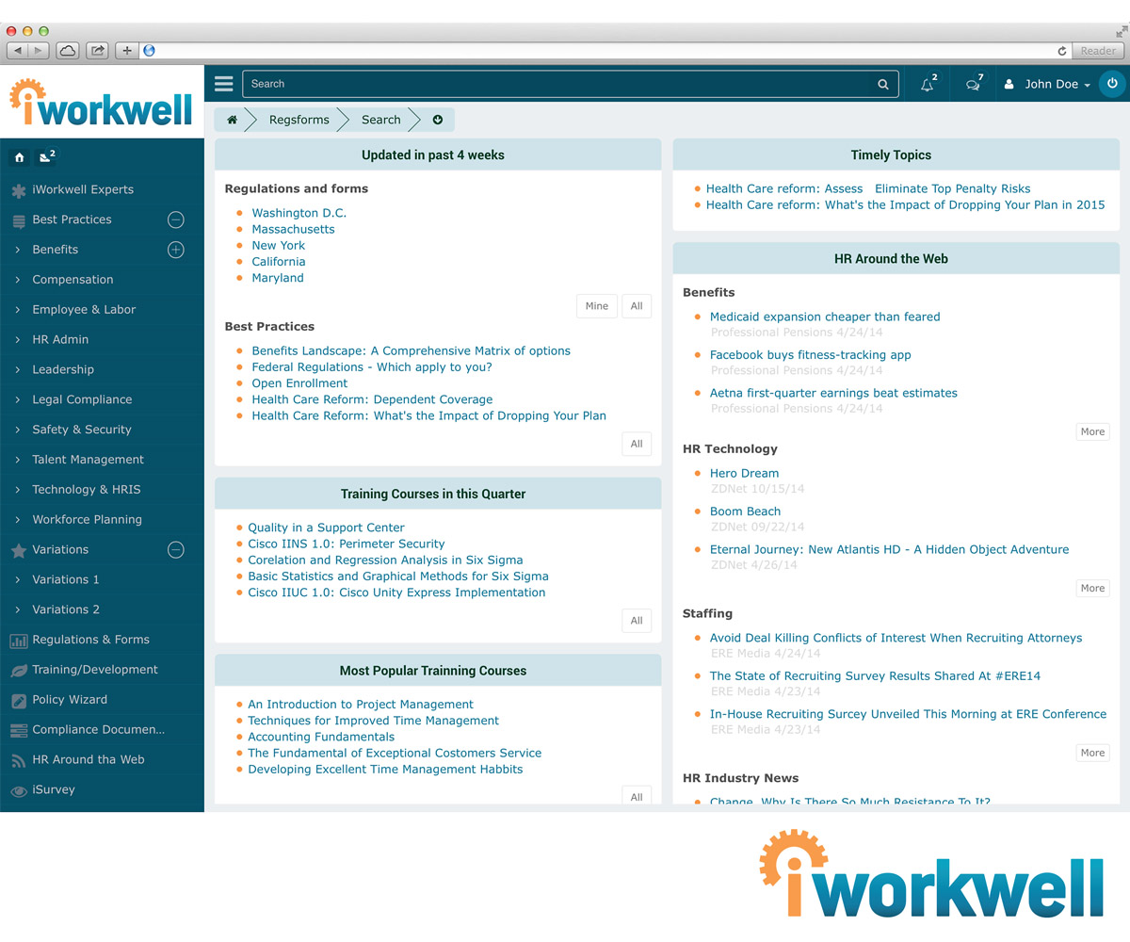The width and height of the screenshot is (1130, 942).
Task: Select the home icon in the sidebar
Action: pos(18,156)
